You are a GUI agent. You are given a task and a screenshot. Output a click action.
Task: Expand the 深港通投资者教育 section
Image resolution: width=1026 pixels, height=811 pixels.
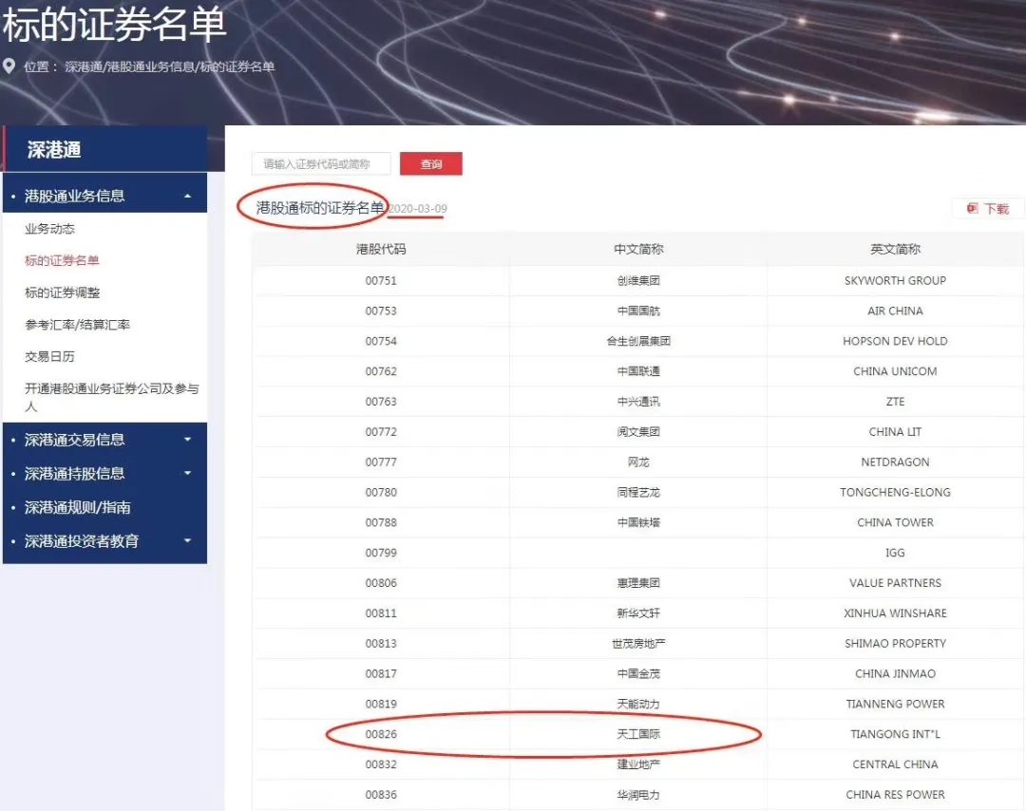(187, 541)
